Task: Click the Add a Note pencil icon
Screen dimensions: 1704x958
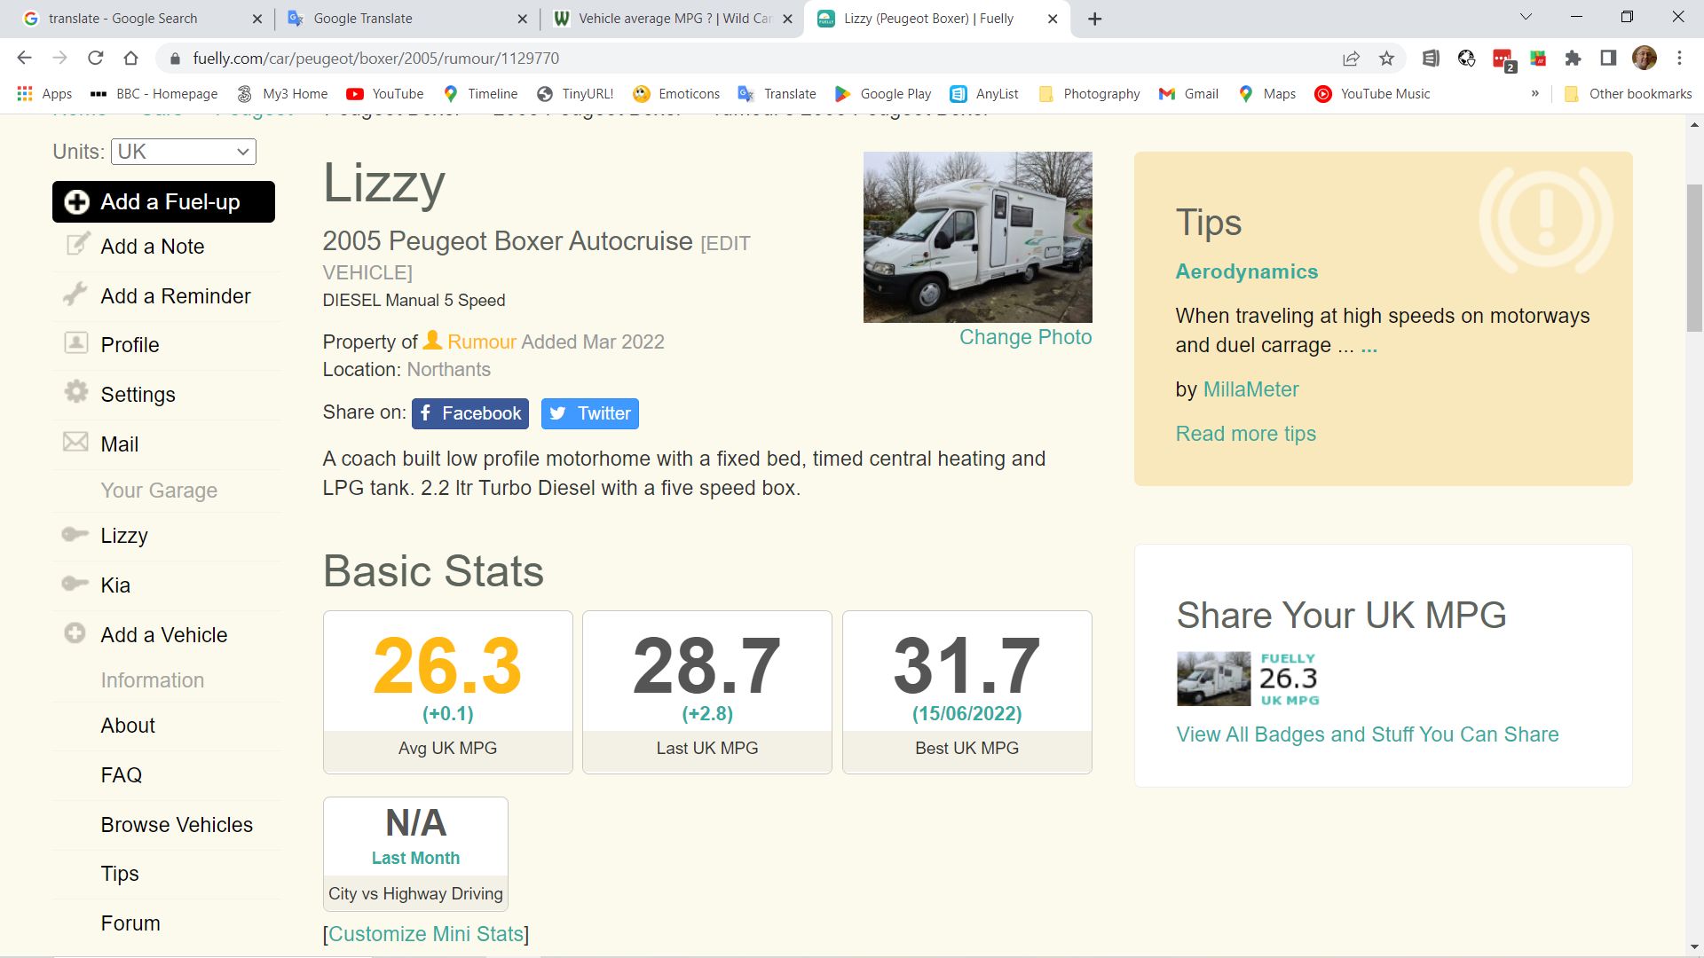Action: [77, 244]
